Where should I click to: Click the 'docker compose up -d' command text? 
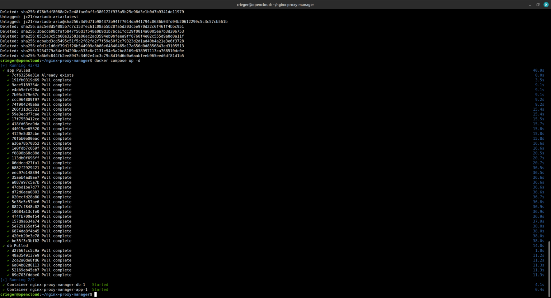[x=117, y=61]
